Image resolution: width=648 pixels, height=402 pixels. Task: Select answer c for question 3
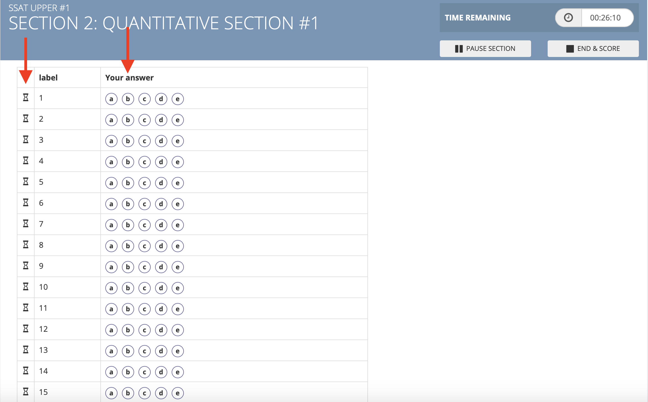pyautogui.click(x=144, y=141)
